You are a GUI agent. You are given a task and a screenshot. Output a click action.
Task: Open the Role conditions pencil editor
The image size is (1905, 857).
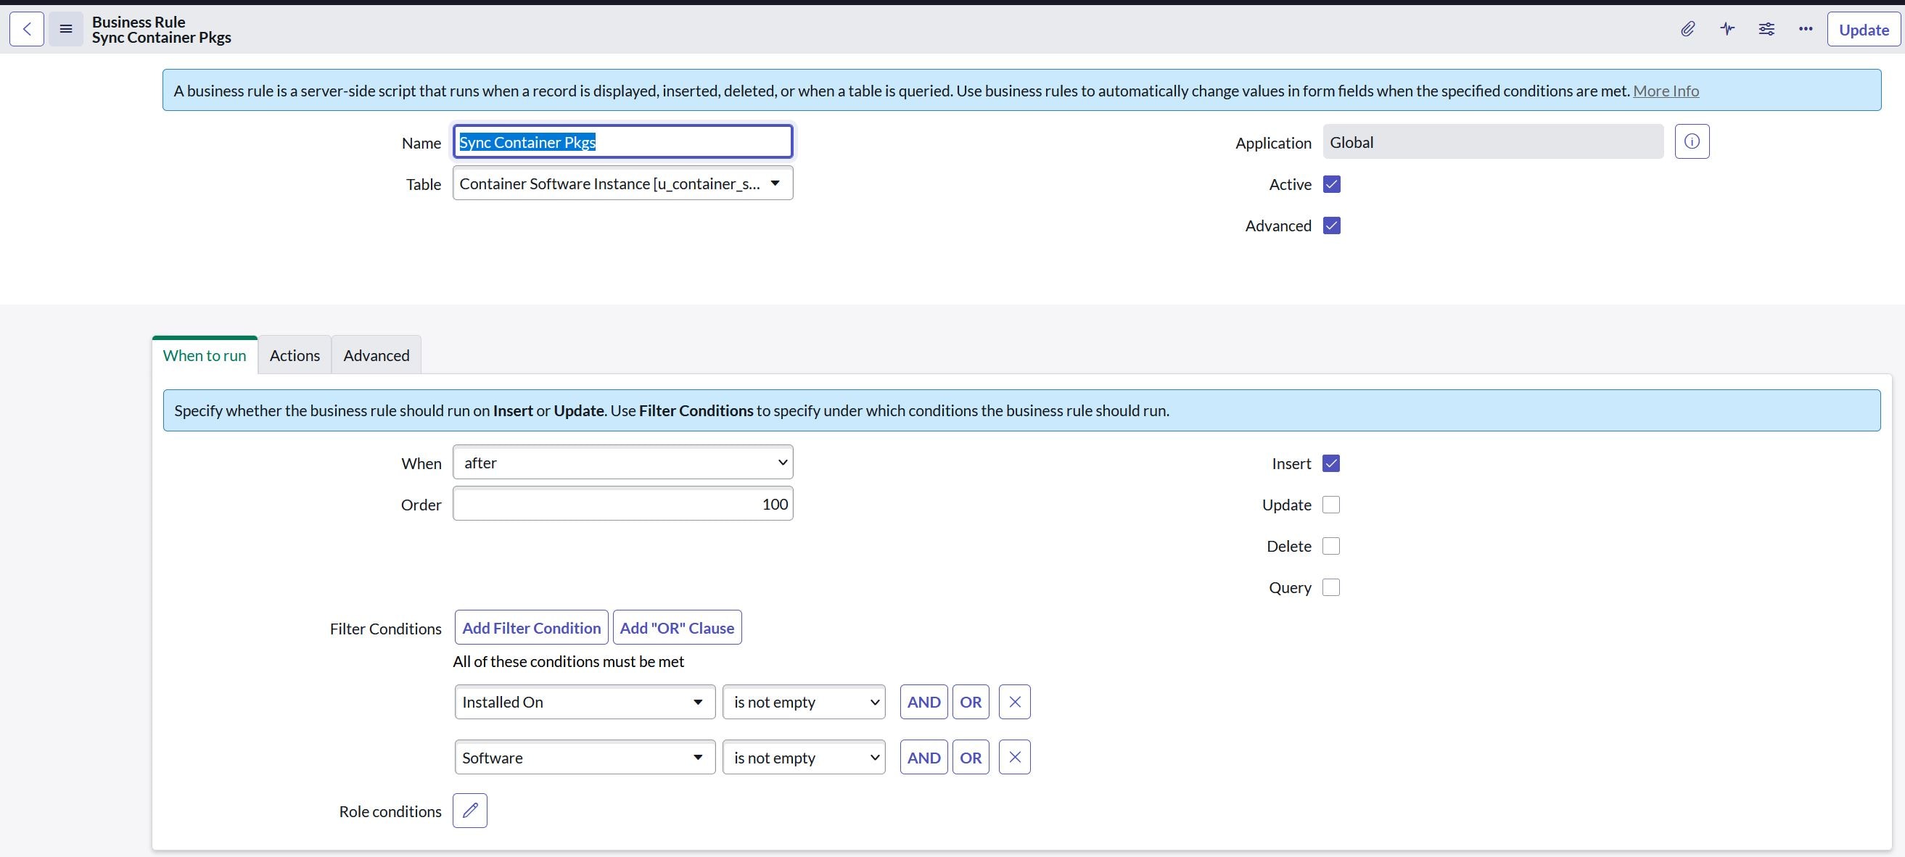click(469, 811)
